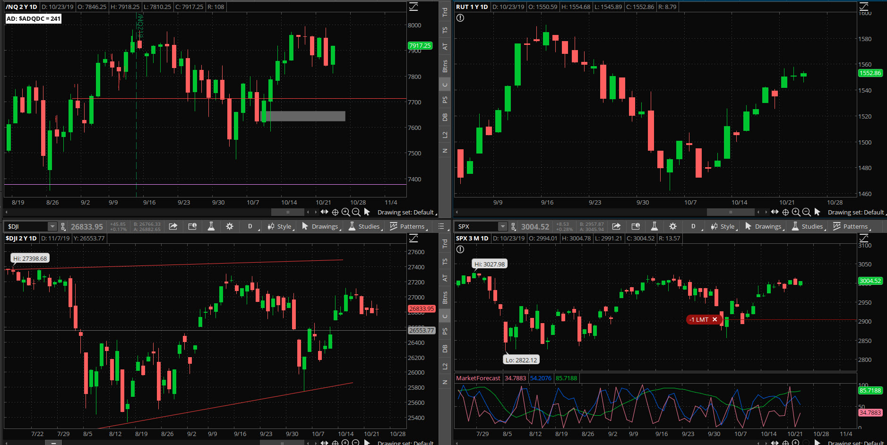Open Drawing set: Default under RUT chart
887x445 pixels.
point(857,212)
